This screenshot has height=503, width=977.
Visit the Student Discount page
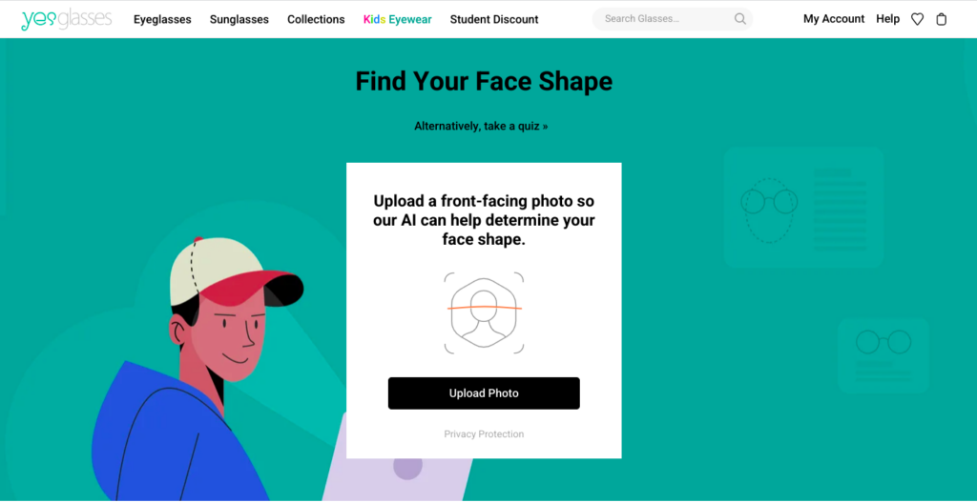[494, 19]
